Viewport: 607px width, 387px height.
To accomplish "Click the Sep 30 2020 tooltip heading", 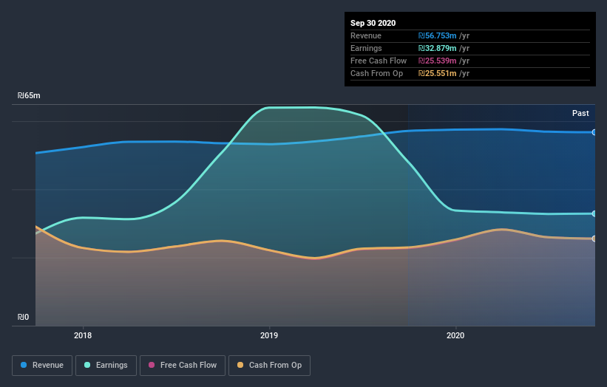I will (x=373, y=23).
